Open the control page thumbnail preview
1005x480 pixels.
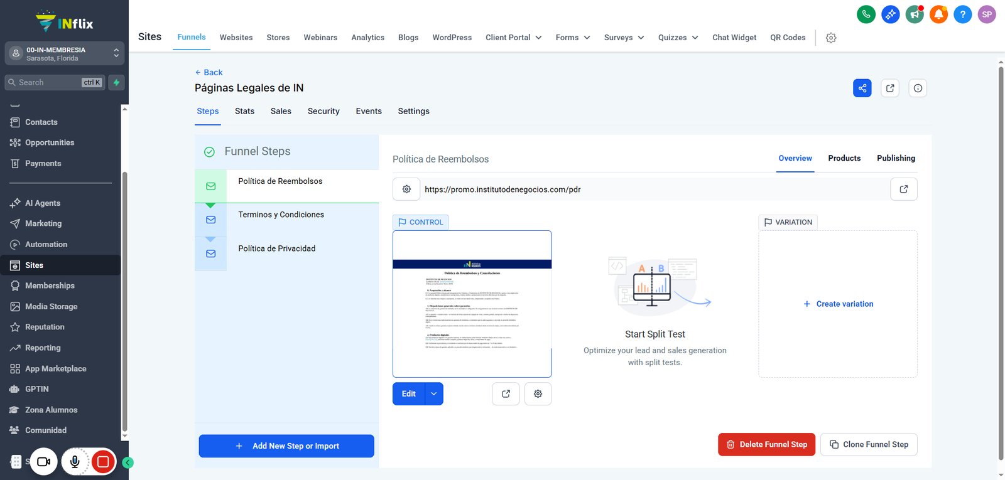(472, 304)
